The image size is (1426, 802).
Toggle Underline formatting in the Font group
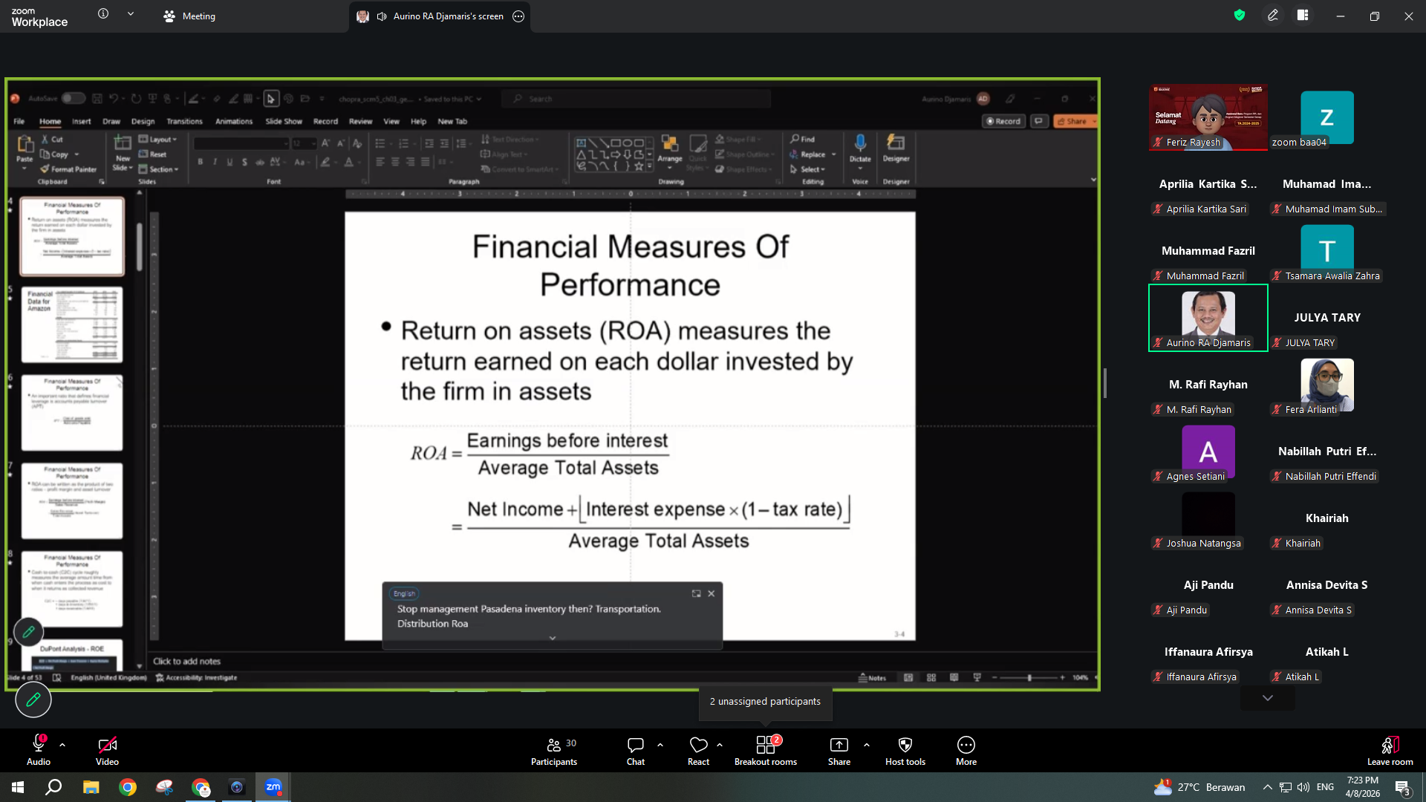230,162
